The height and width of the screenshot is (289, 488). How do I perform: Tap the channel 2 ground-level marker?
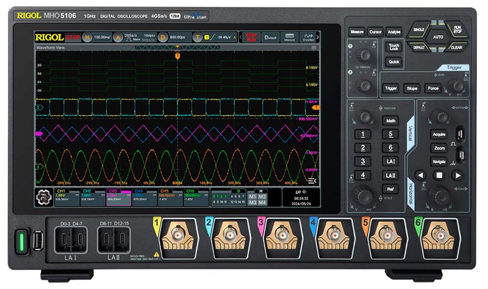[x=40, y=108]
